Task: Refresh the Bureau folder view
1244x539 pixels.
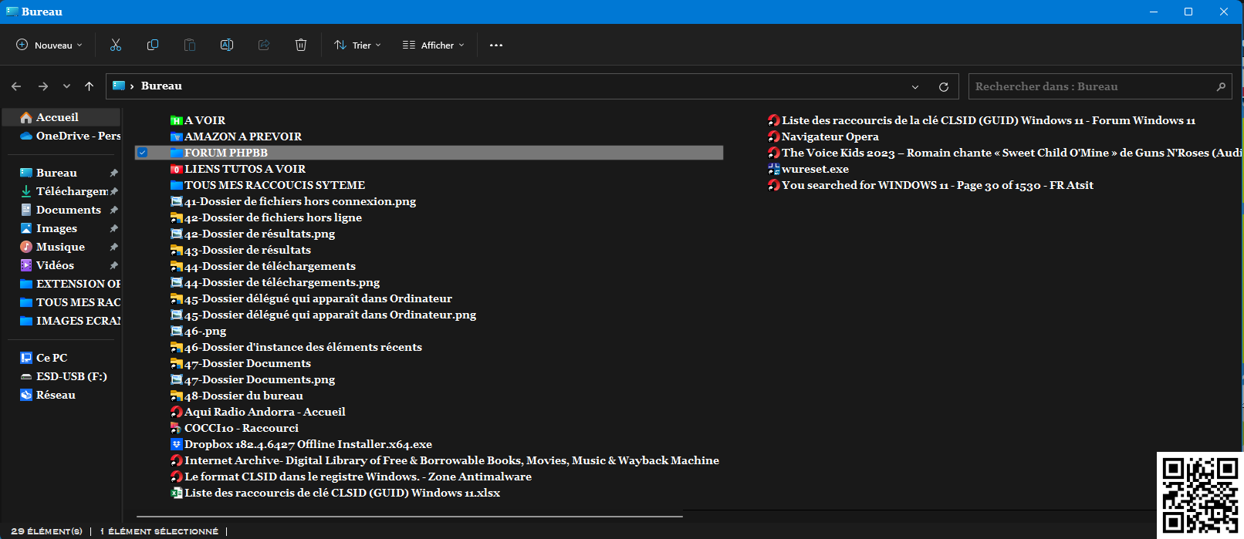Action: point(943,87)
